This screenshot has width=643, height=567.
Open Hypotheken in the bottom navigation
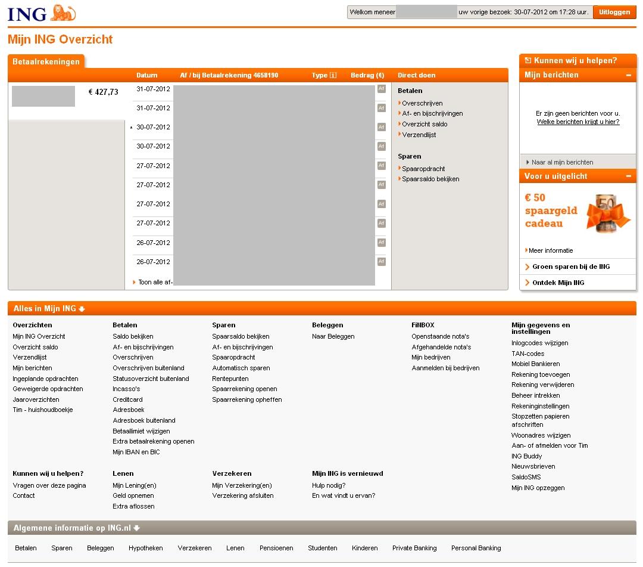[x=146, y=548]
